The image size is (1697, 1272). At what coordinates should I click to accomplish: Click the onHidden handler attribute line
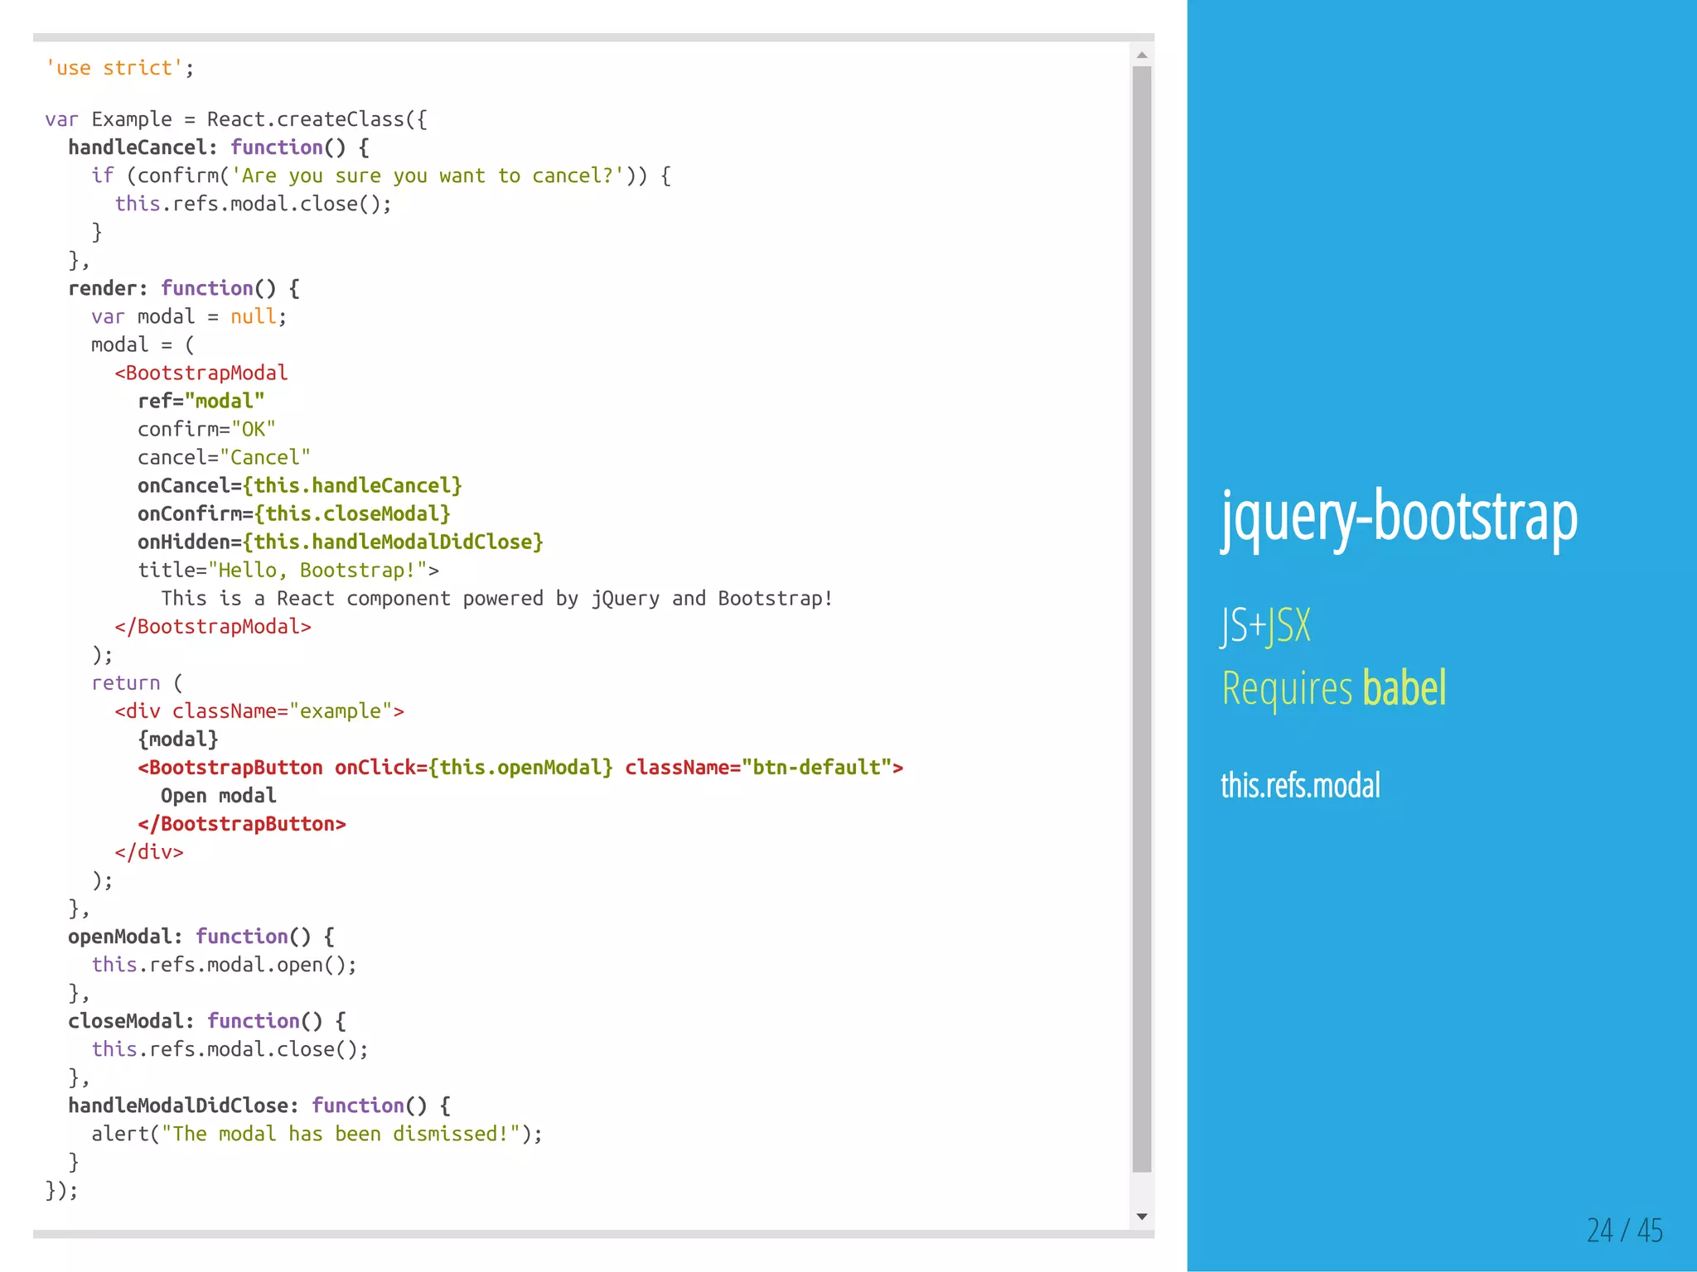pyautogui.click(x=340, y=542)
